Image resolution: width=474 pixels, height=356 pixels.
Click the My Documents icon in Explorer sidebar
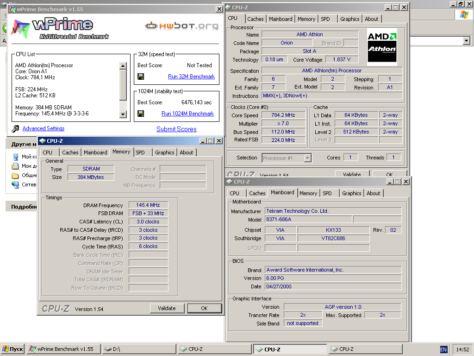pos(15,166)
